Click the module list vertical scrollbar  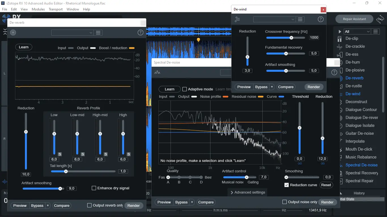(383, 85)
